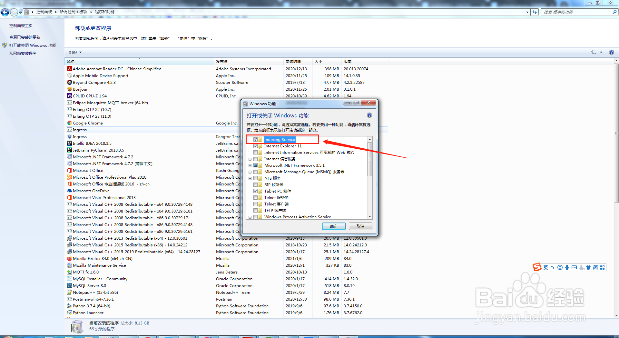Click 控制面板 breadcrumb in address bar

(44, 12)
